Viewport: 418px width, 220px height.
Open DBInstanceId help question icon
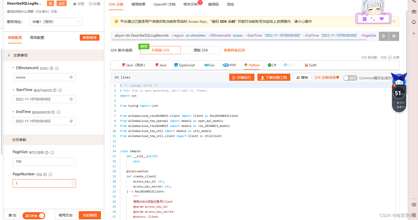(x=51, y=68)
